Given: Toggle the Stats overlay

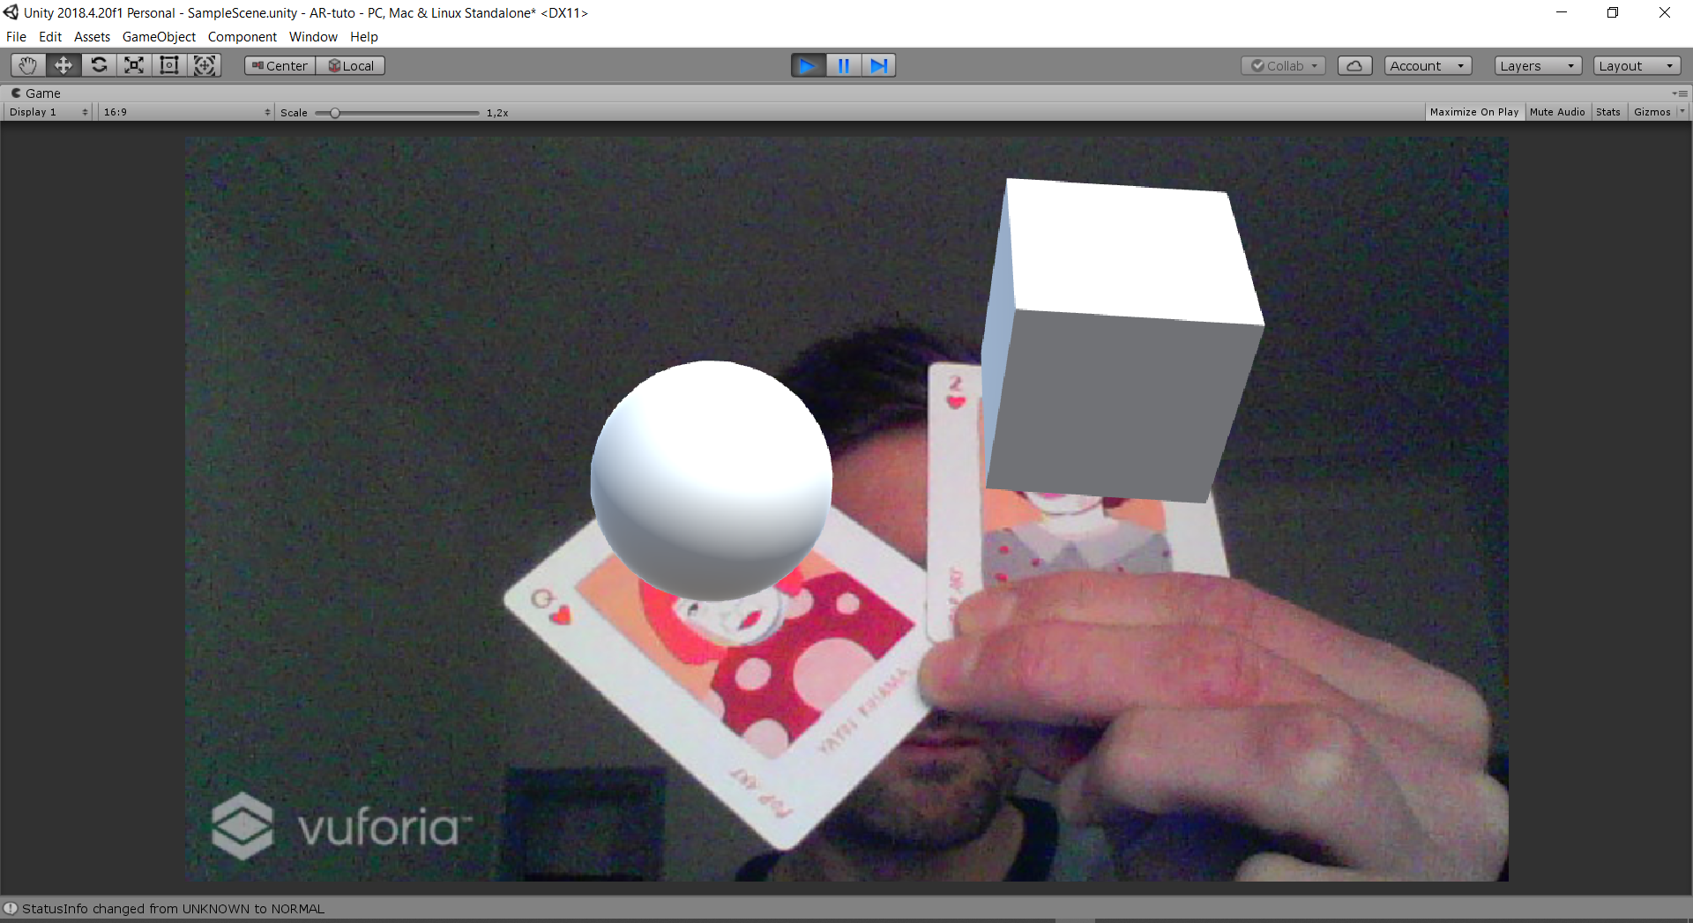Looking at the screenshot, I should (x=1607, y=112).
